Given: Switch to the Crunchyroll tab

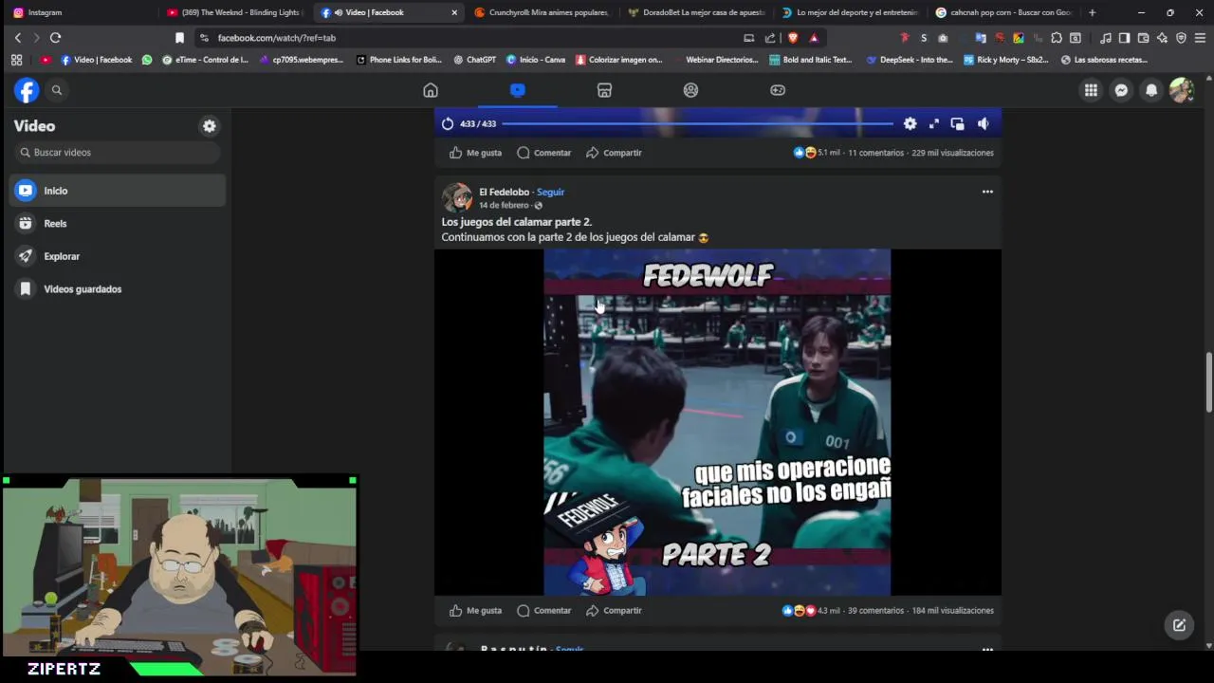Looking at the screenshot, I should tap(543, 12).
